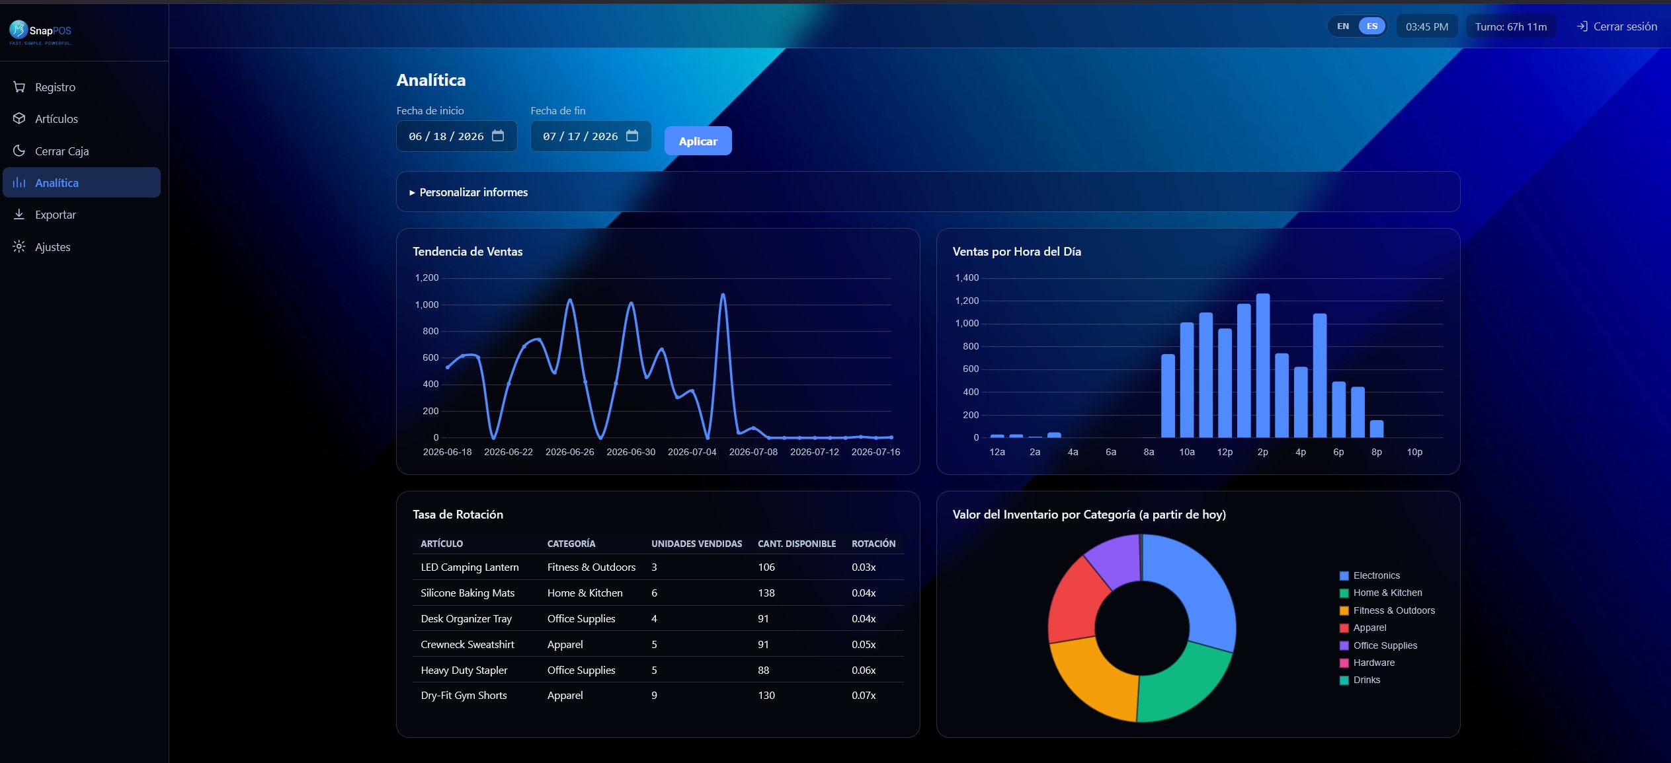Screen dimensions: 1671x763
Task: Open the end date calendar picker icon
Action: (x=632, y=135)
